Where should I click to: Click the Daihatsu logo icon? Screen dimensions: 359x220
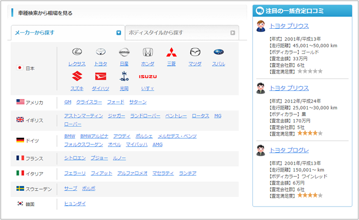click(x=101, y=77)
